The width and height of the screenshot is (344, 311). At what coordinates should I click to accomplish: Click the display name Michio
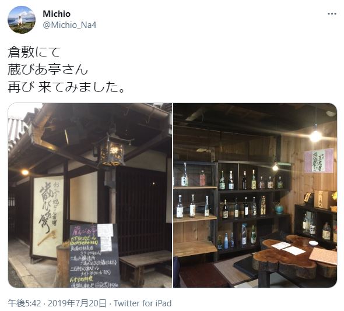pos(57,14)
